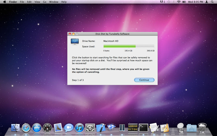Image resolution: width=217 pixels, height=136 pixels.
Task: Open the Go menu
Action: click(x=44, y=2)
